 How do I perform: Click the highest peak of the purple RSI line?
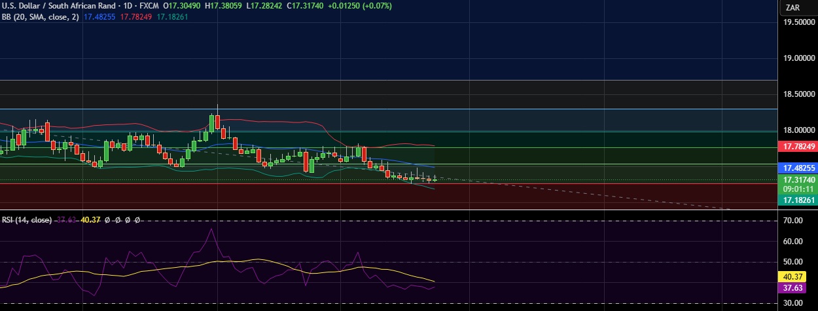click(211, 229)
